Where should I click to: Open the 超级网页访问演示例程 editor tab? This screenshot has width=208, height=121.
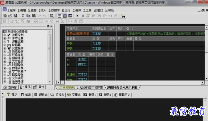point(122,87)
